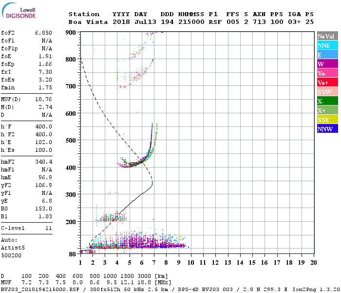Click the yE value 6.8
This screenshot has height=293, width=341.
tap(47, 201)
